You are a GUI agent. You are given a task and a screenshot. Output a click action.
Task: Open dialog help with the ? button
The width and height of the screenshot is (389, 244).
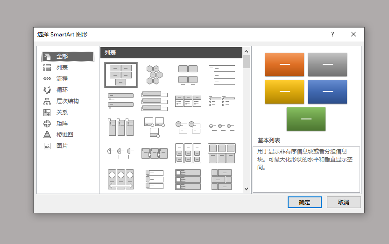[332, 34]
